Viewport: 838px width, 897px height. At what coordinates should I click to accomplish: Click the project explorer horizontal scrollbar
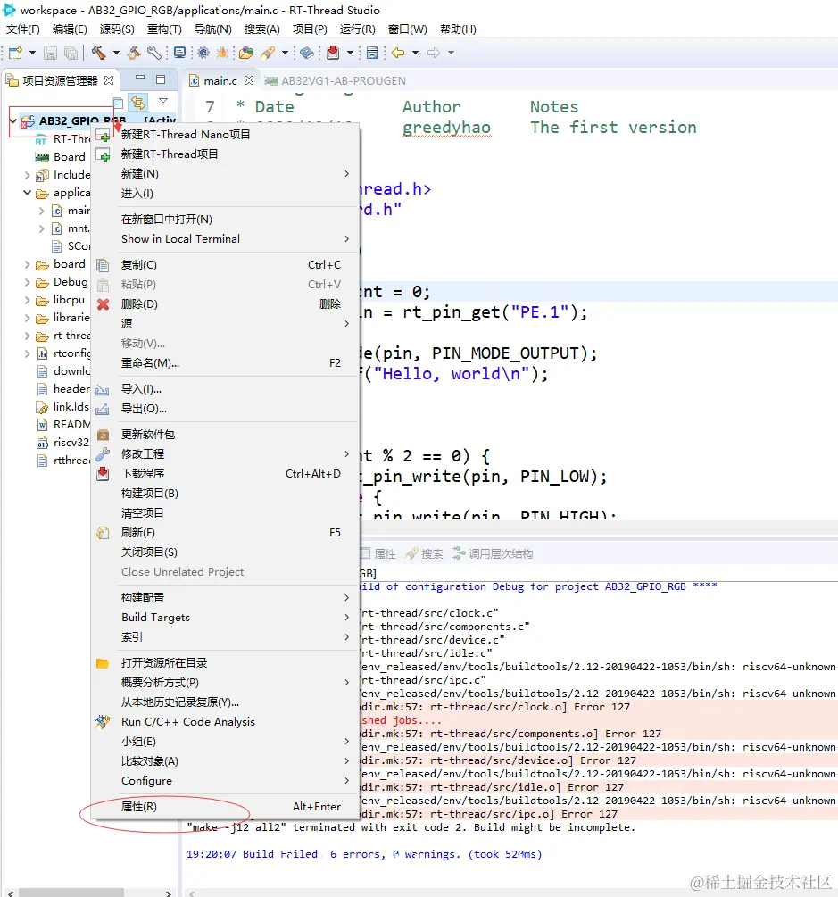[x=71, y=893]
